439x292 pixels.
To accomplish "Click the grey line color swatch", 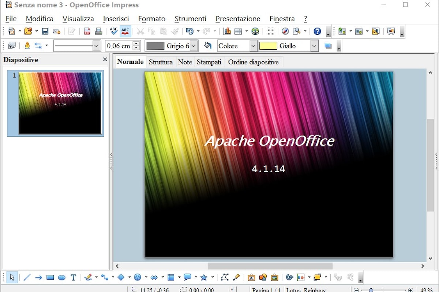I will pyautogui.click(x=155, y=46).
